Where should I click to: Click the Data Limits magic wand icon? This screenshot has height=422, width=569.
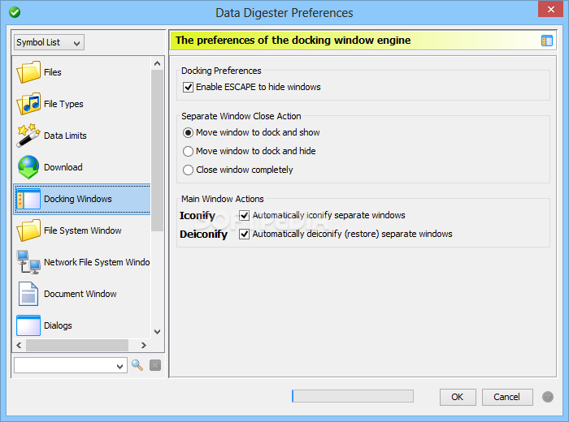[x=28, y=136]
